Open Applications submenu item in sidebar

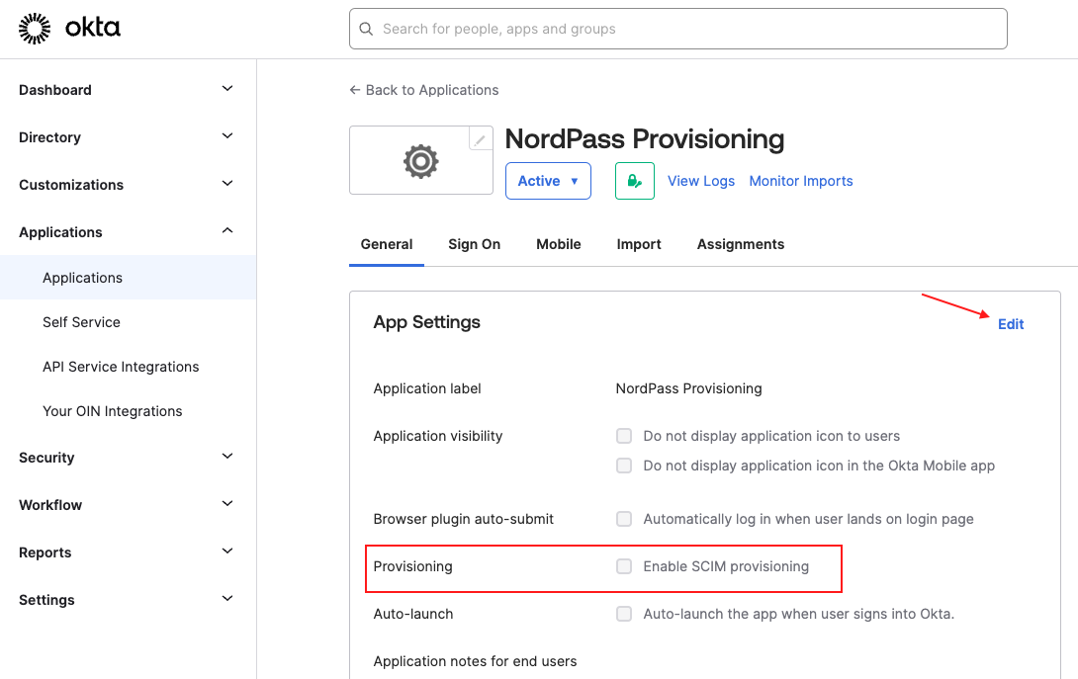(128, 278)
